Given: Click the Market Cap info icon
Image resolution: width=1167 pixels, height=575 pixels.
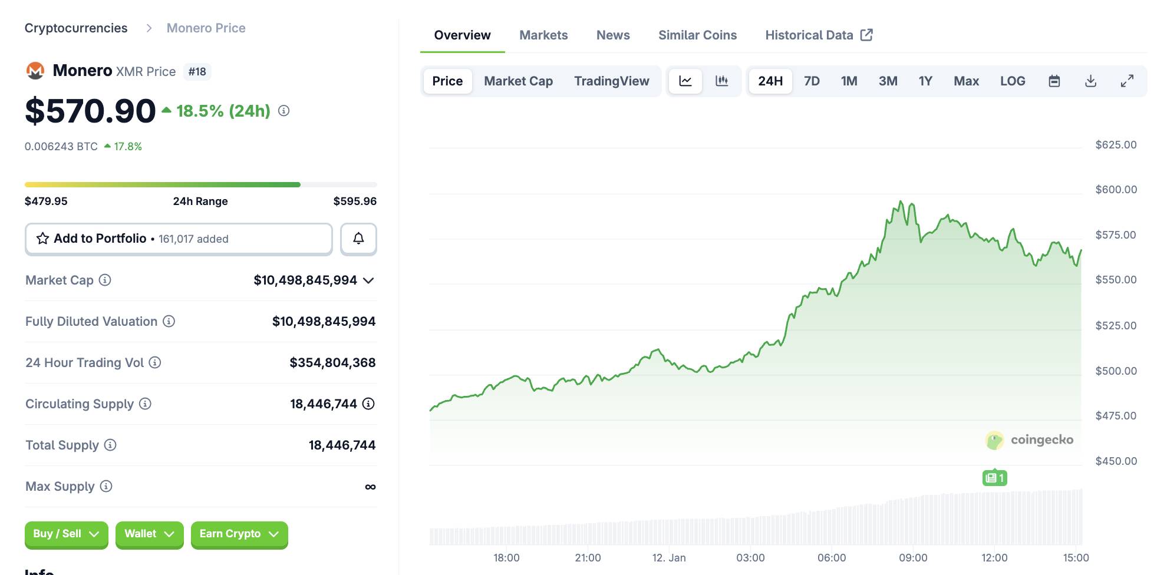Looking at the screenshot, I should 105,280.
